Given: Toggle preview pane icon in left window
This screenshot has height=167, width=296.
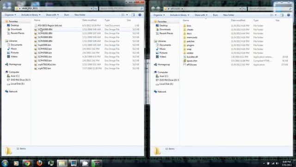Looking at the screenshot, I should pos(133,15).
